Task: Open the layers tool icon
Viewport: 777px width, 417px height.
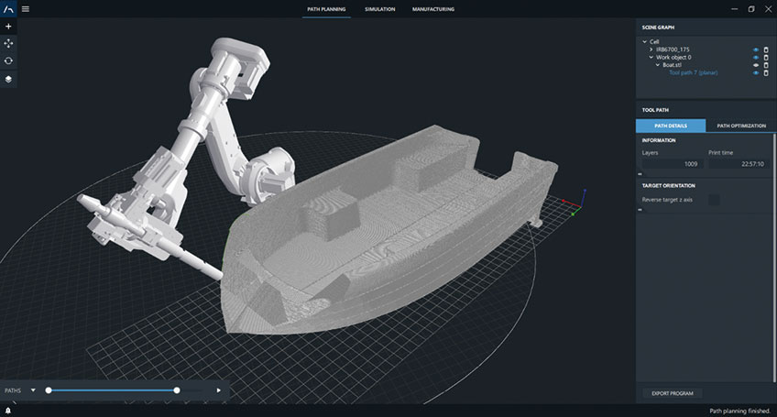Action: coord(8,79)
